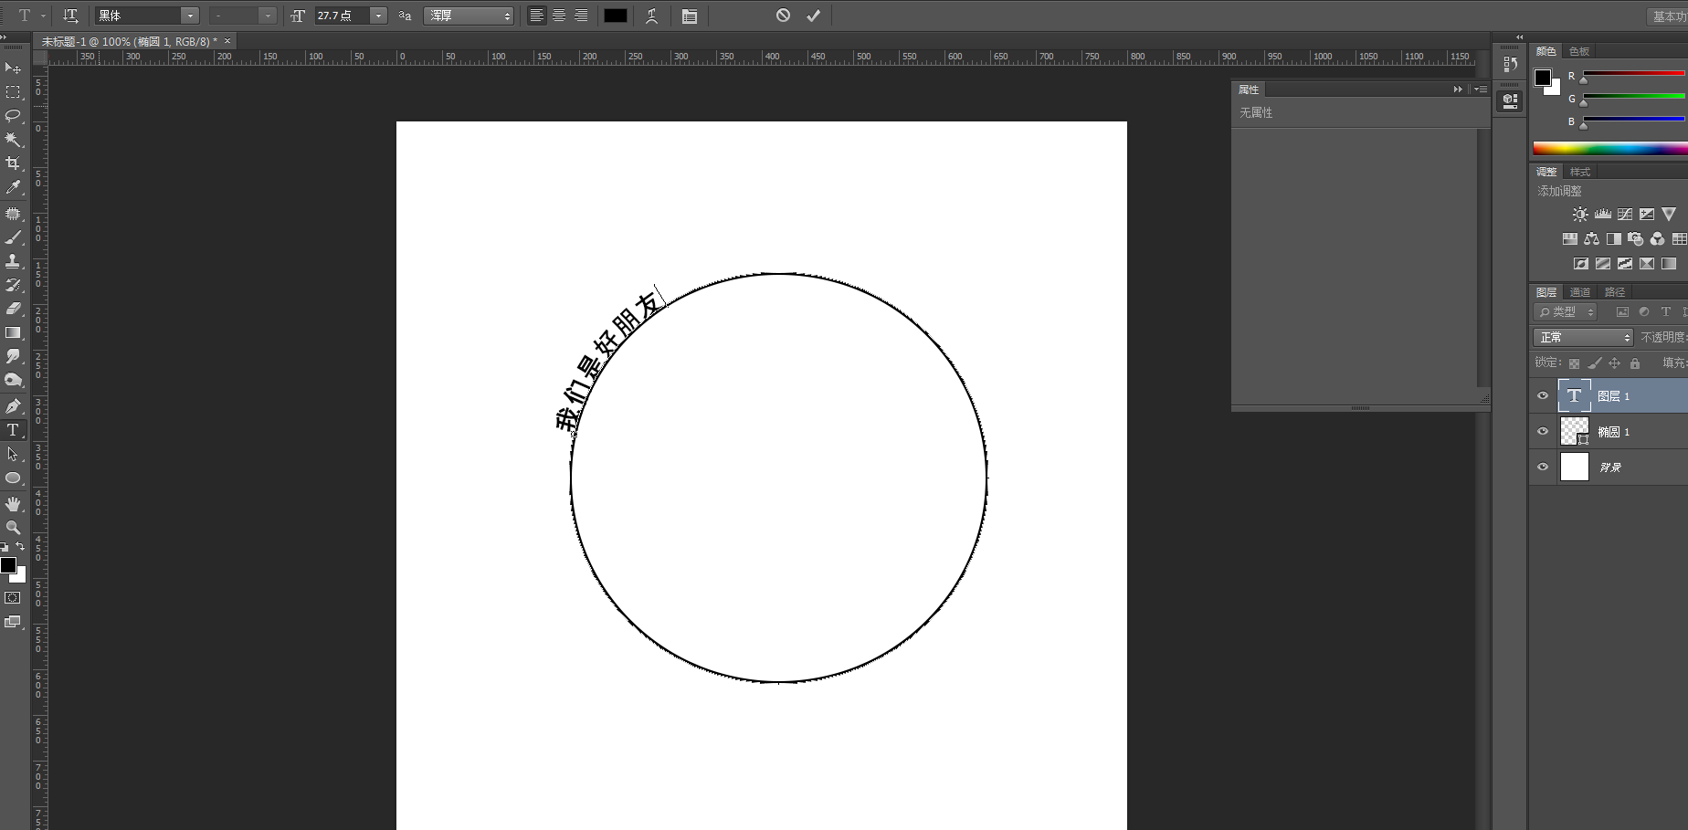Select the Clone Stamp tool
The width and height of the screenshot is (1688, 830).
pyautogui.click(x=13, y=261)
